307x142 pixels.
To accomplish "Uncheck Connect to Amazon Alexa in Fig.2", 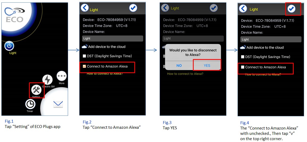I will click(x=84, y=66).
